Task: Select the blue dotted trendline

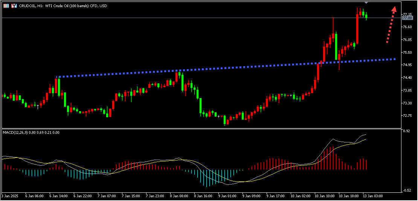Action: pos(226,68)
